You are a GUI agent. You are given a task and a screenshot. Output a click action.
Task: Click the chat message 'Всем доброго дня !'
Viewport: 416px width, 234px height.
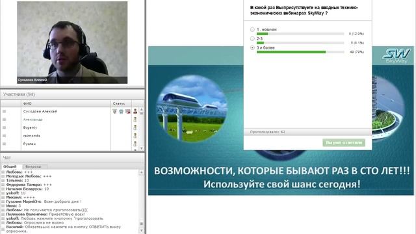coord(62,201)
